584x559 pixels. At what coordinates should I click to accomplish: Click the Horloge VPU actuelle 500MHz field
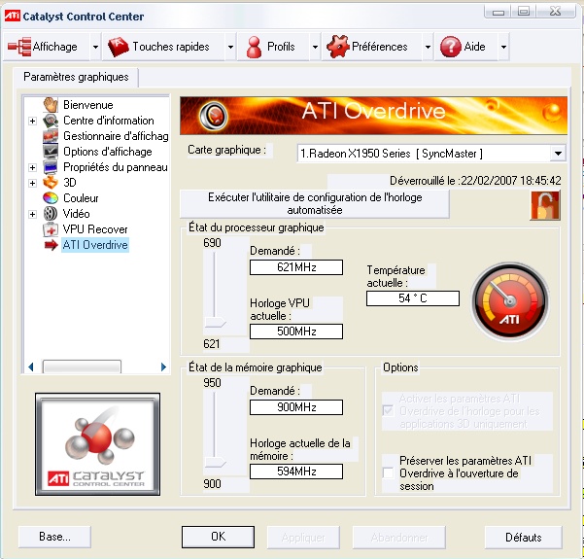tap(296, 332)
